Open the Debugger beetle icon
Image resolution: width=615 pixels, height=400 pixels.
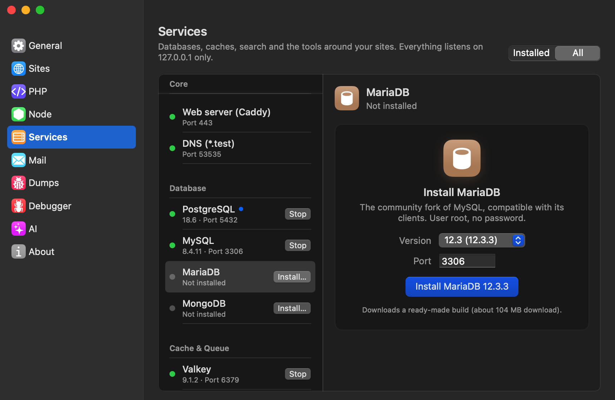point(19,206)
